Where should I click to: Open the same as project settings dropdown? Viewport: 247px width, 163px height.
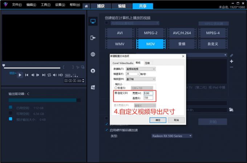(135, 23)
